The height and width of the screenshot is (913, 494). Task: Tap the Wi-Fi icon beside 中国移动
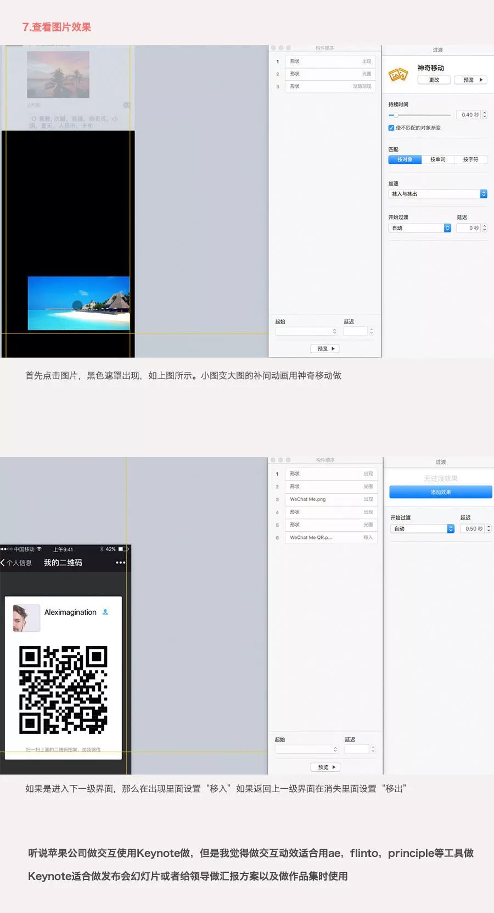pos(39,549)
